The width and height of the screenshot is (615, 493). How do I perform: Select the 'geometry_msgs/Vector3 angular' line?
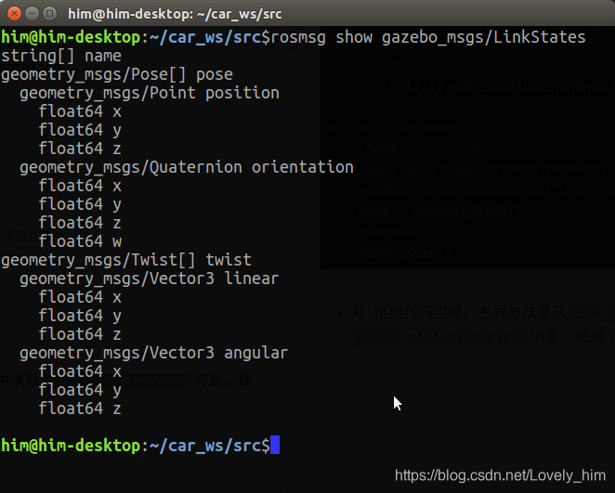[x=154, y=353]
